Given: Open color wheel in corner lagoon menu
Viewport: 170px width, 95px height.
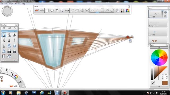Looking at the screenshot, I should [x=16, y=77].
